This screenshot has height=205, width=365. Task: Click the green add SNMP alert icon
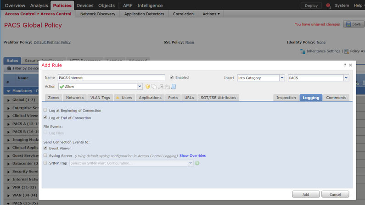(x=197, y=163)
